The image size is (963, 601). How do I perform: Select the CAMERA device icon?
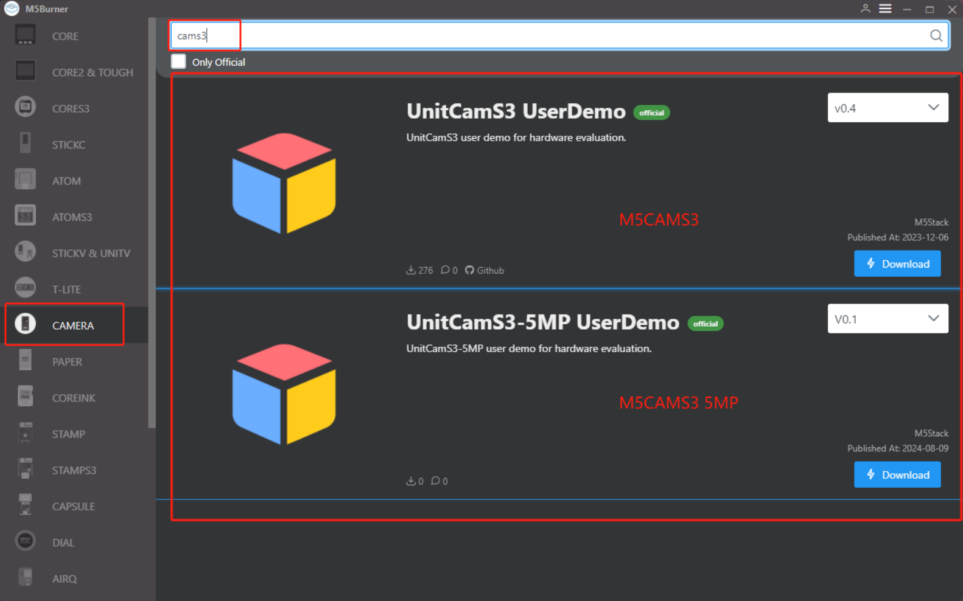point(25,324)
